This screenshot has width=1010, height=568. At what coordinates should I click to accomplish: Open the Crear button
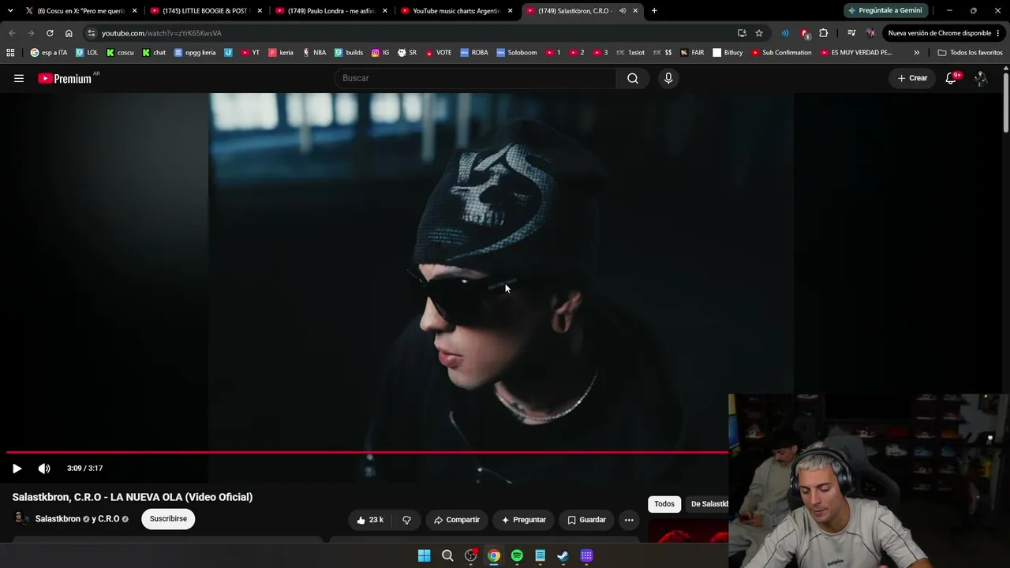(x=912, y=78)
